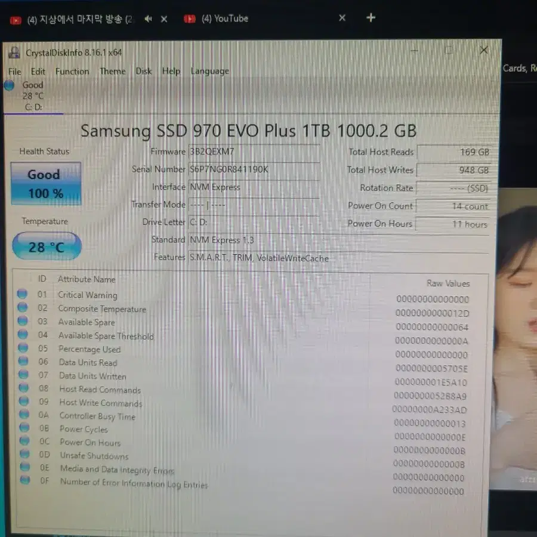Switch to the (4) YouTube browser tab
Image resolution: width=537 pixels, height=537 pixels.
click(225, 18)
